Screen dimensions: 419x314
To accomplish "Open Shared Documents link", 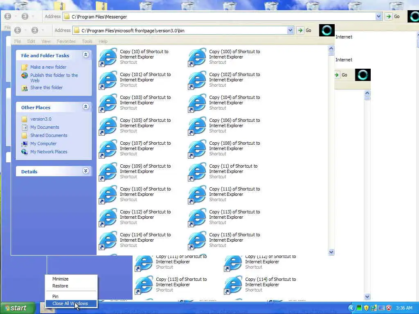I will (49, 135).
